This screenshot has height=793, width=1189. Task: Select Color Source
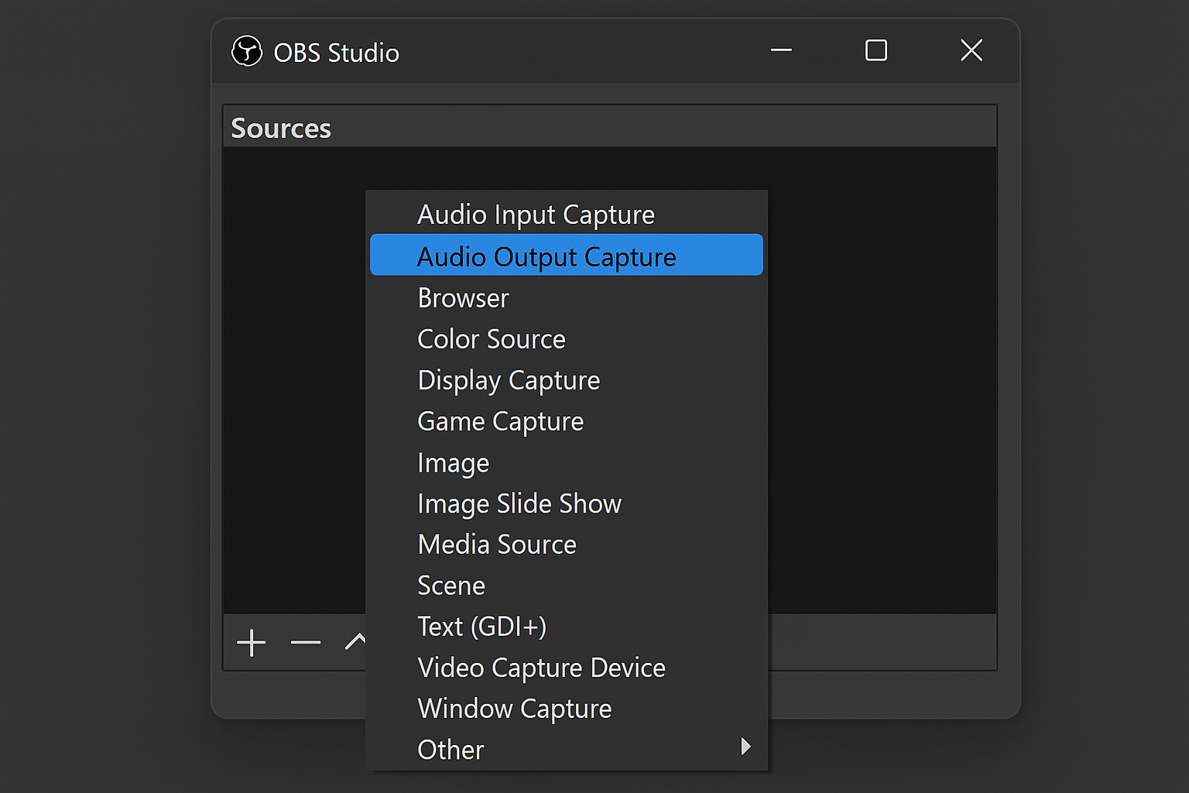(x=491, y=338)
